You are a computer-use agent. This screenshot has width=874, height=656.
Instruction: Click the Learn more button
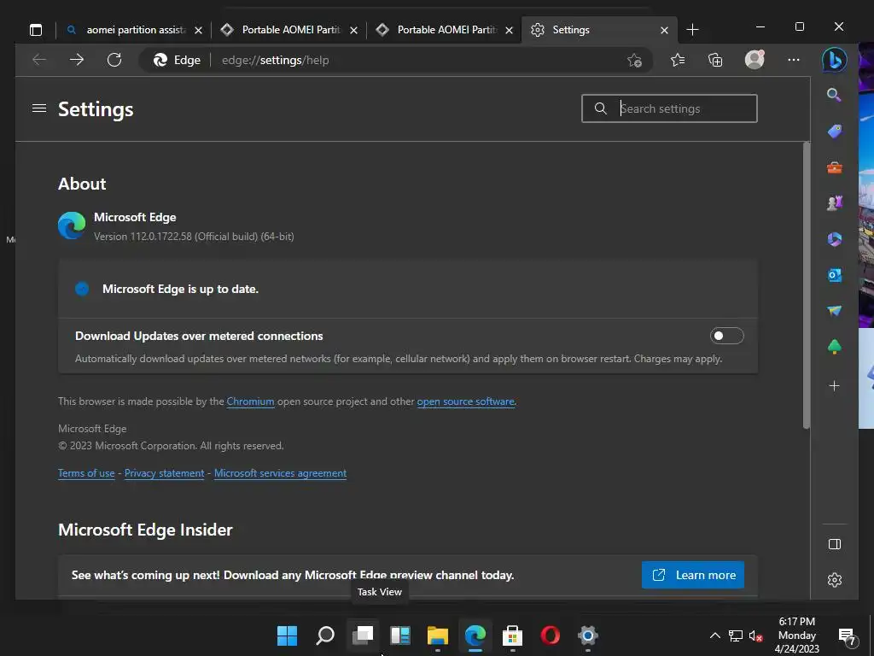click(693, 575)
